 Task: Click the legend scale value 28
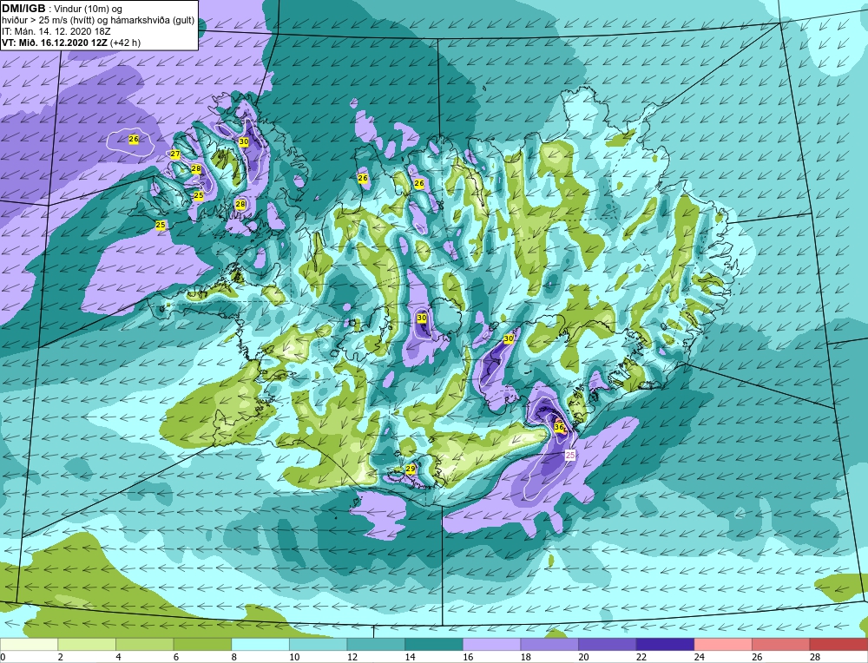(x=815, y=657)
